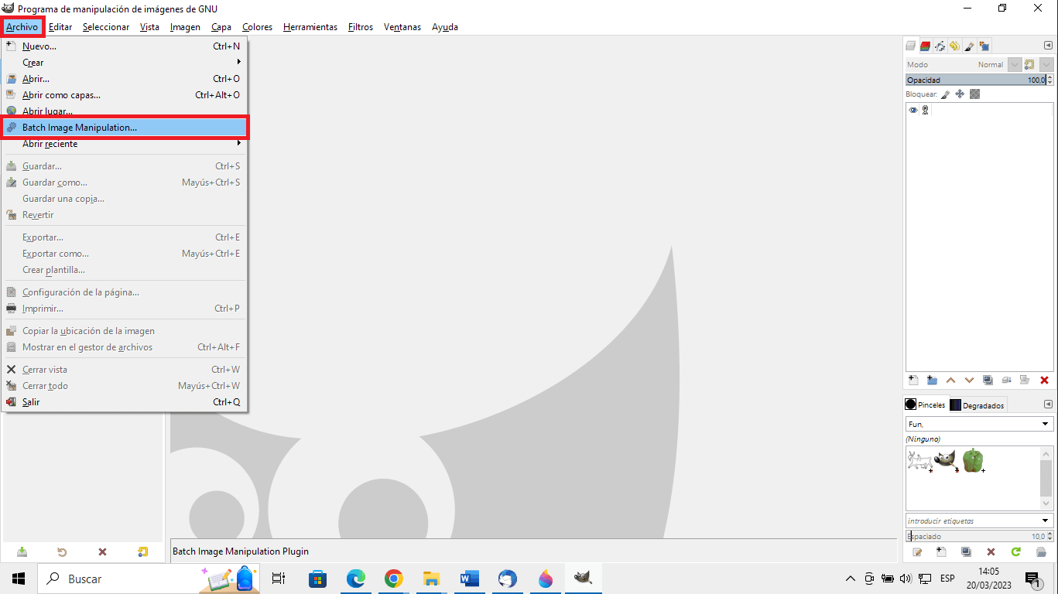Switch to the Channels dock tab
This screenshot has height=594, width=1058.
(x=925, y=46)
